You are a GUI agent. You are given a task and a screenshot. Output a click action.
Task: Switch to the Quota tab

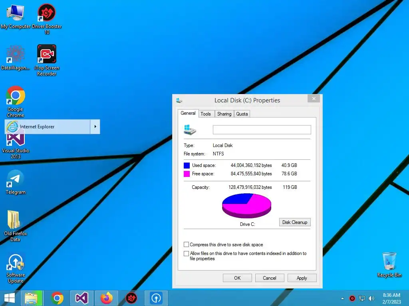(x=242, y=114)
